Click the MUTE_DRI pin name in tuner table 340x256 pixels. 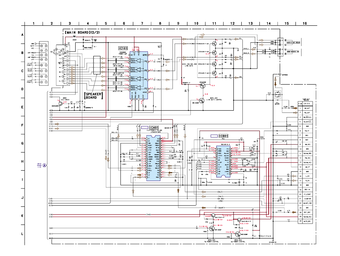click(307, 221)
